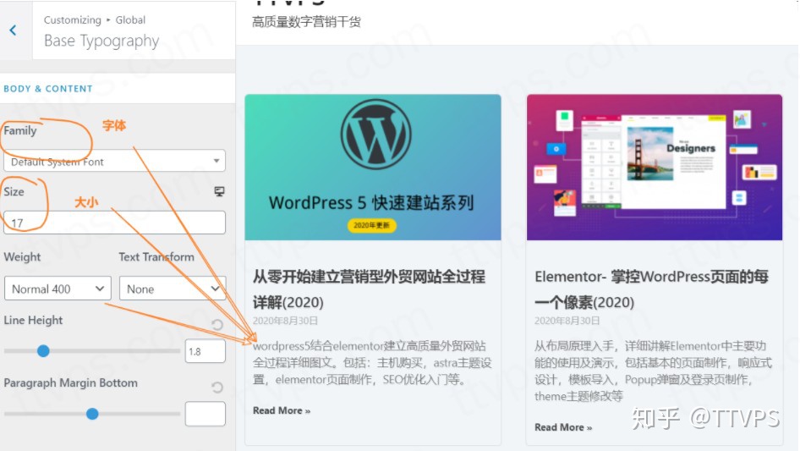Click the Body & Content section heading
This screenshot has height=451, width=800.
[x=48, y=88]
